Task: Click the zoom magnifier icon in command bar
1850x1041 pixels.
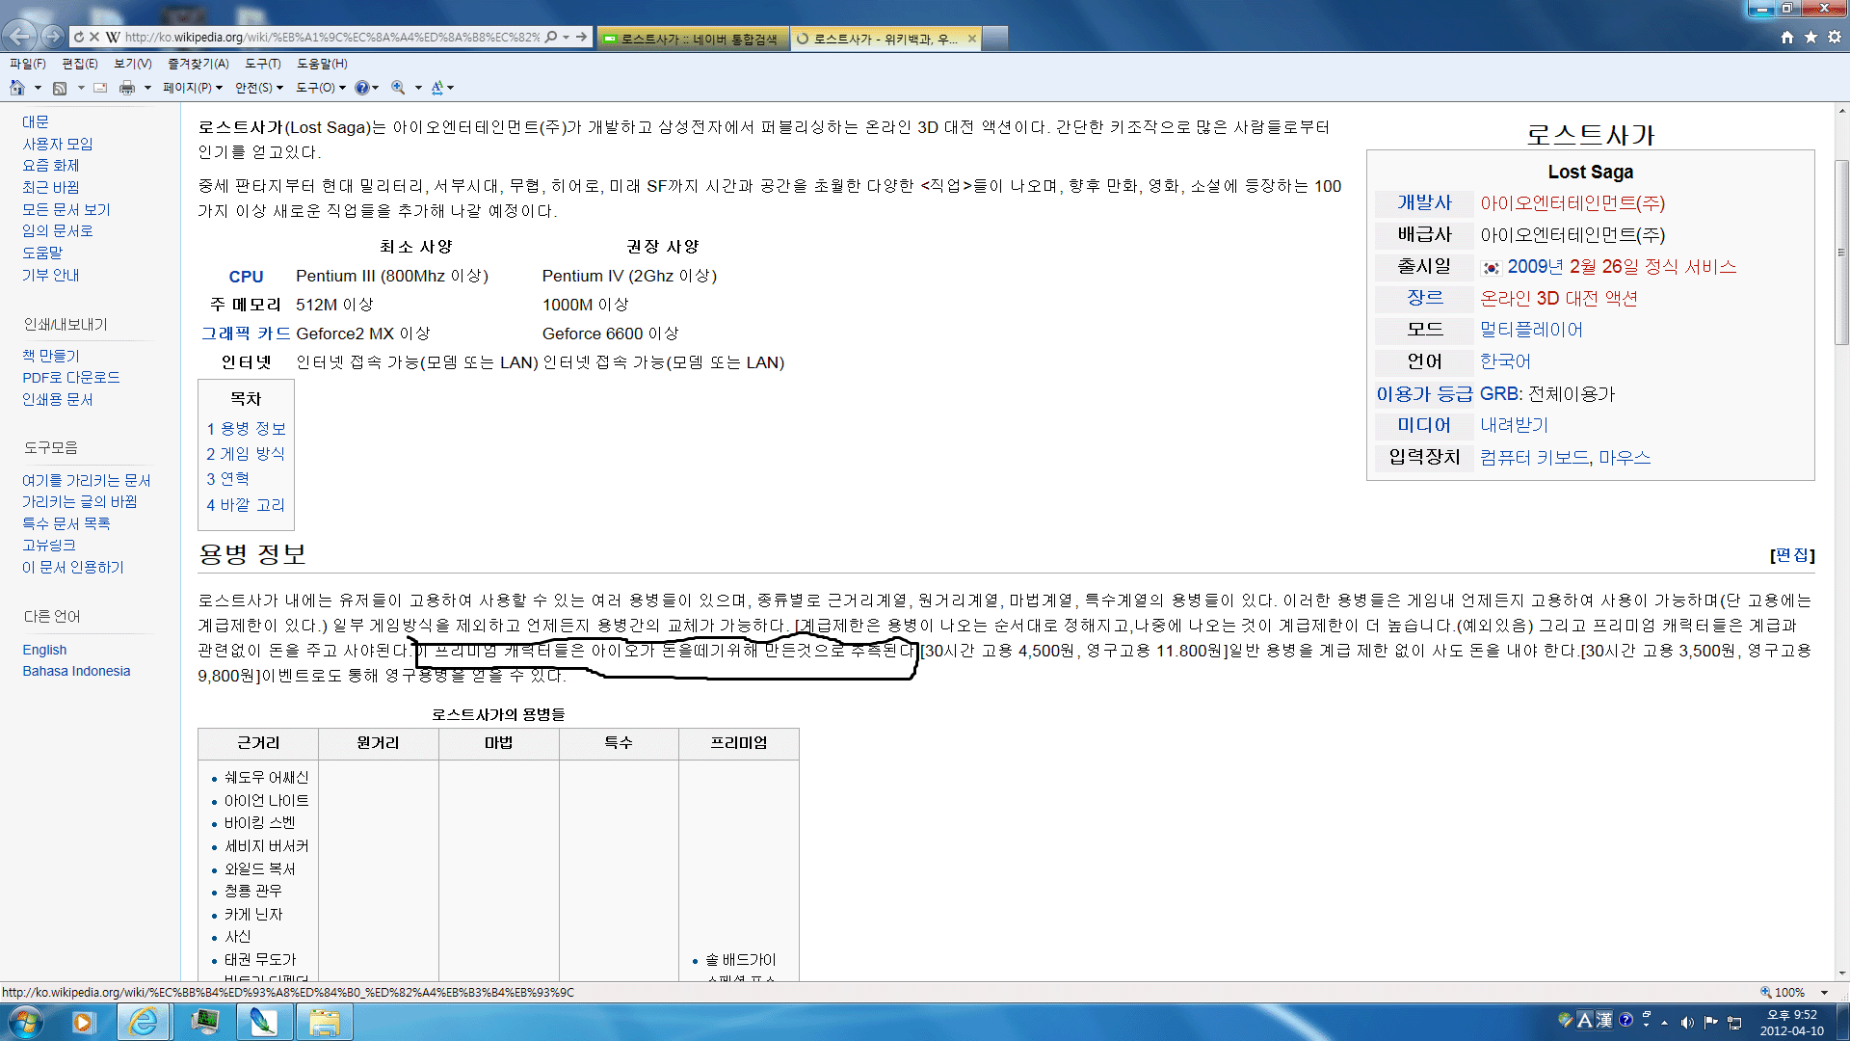Action: tap(398, 88)
